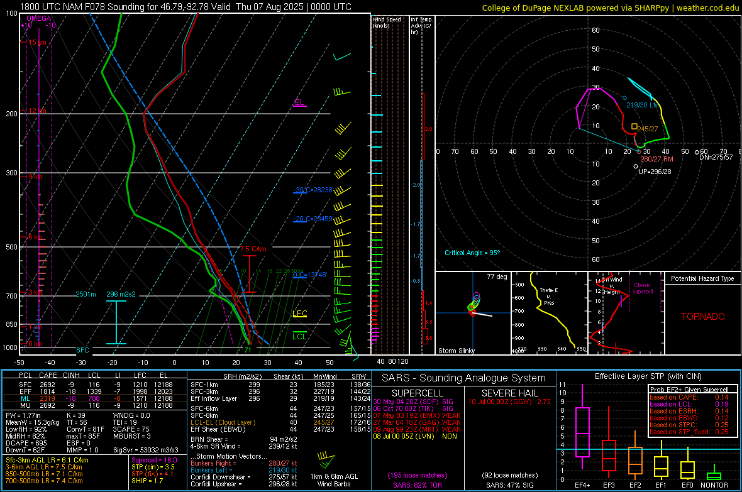This screenshot has height=492, width=742.
Task: Click 'LCL-EL (Cloud Layer)' shear row
Action: click(x=280, y=422)
